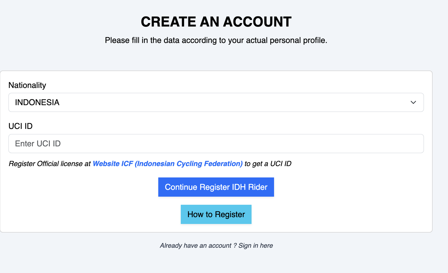
Task: Open the Website ICF link
Action: point(167,164)
